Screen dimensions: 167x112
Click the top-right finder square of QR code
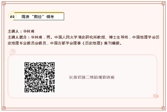click(x=53, y=64)
